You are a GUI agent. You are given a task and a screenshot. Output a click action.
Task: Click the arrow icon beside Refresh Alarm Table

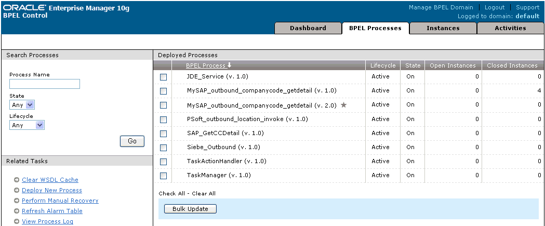[16, 211]
